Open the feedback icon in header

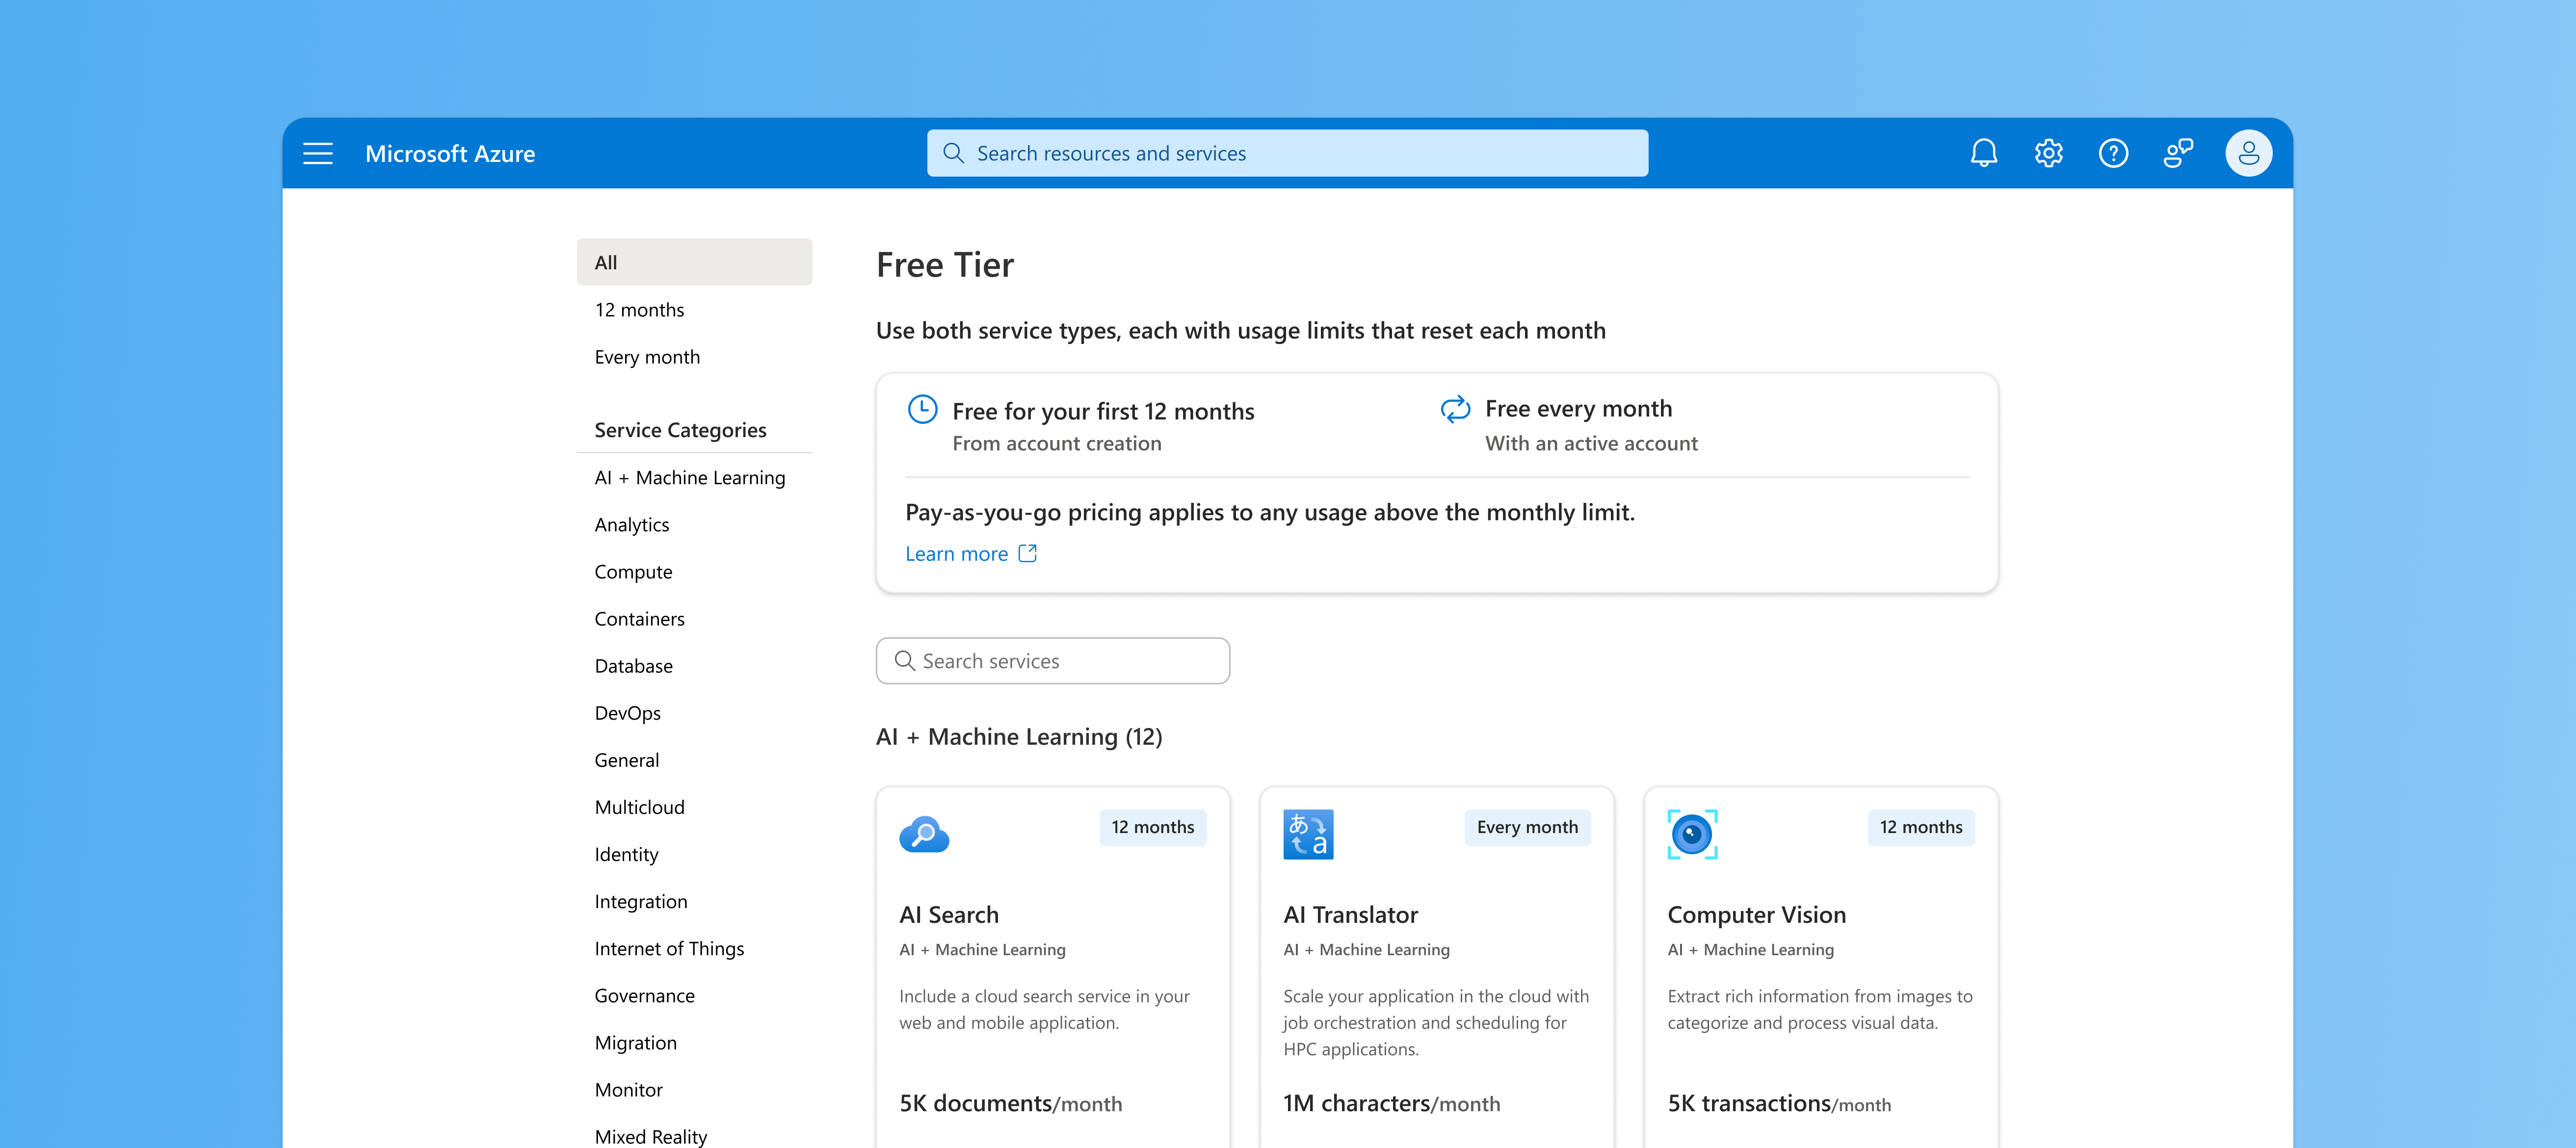[x=2178, y=153]
